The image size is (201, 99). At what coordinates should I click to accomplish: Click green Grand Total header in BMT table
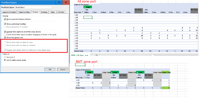(166, 72)
